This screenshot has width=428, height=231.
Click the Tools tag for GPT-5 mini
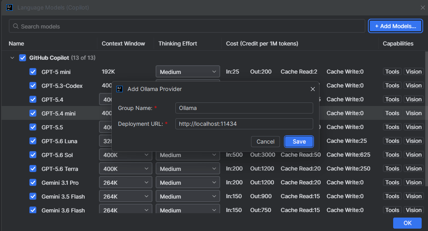(392, 72)
